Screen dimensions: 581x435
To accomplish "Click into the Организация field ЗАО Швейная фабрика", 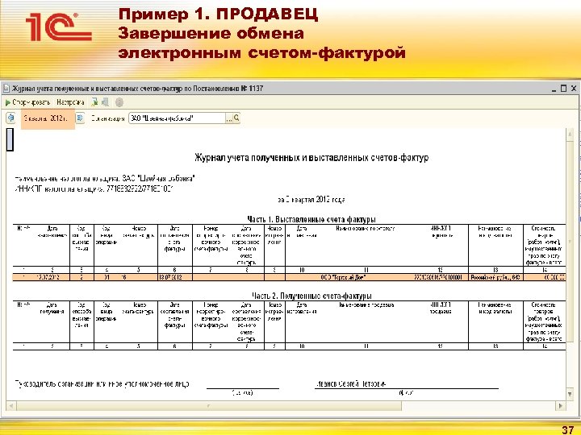I will (x=177, y=118).
